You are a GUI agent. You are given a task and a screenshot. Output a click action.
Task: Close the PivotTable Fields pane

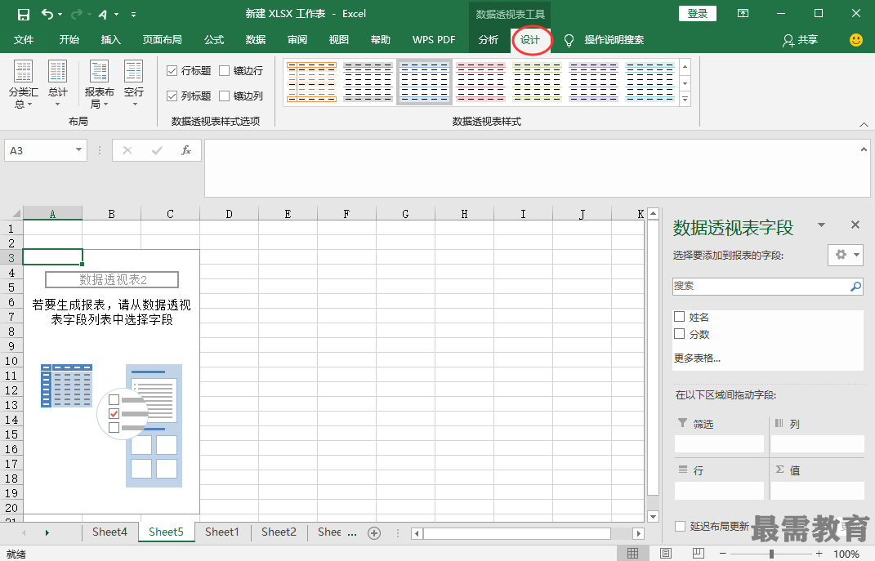855,225
